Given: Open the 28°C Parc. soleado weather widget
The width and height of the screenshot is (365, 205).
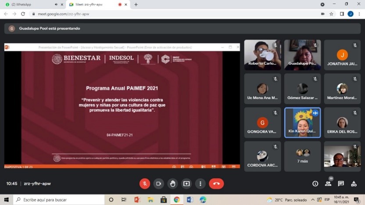Looking at the screenshot, I should [x=287, y=200].
